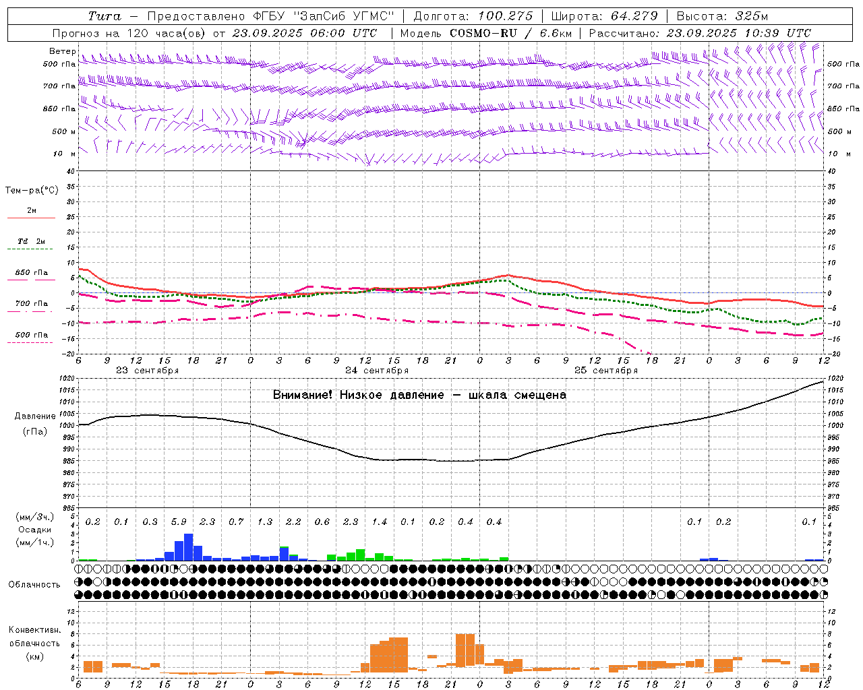Click the "(км)" unit under convective cloudiness
The image size is (863, 690).
coord(35,656)
